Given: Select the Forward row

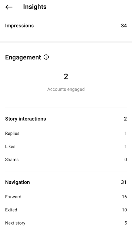Looking at the screenshot, I should tap(66, 197).
